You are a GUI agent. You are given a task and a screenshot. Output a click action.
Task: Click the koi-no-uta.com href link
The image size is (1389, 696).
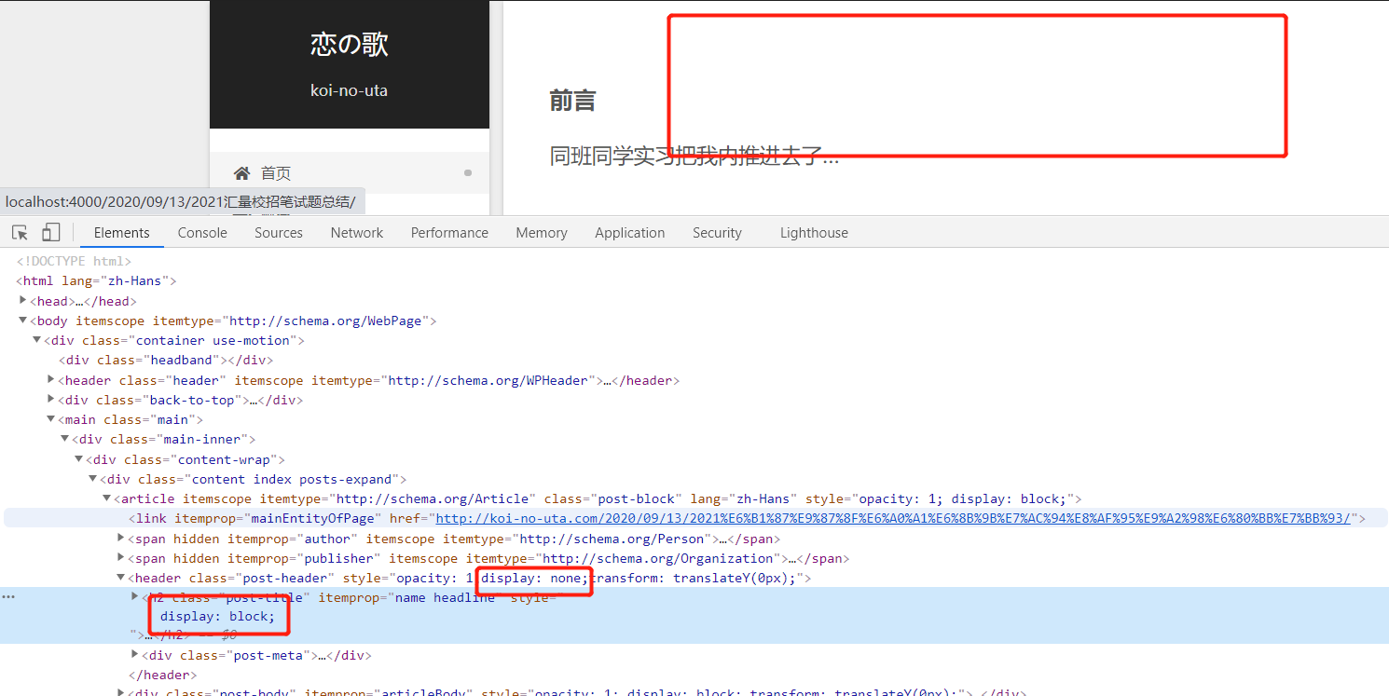tap(893, 518)
